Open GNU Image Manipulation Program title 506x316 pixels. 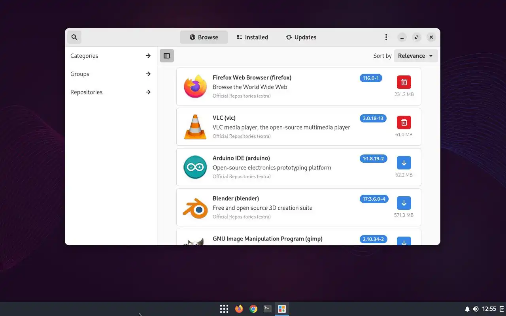[x=268, y=239]
